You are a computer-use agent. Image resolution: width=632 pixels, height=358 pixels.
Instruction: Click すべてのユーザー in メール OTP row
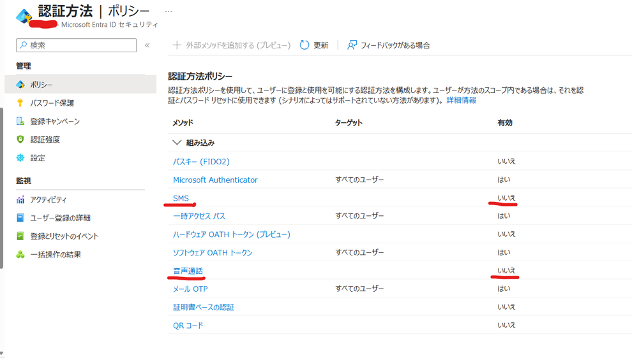tap(359, 289)
